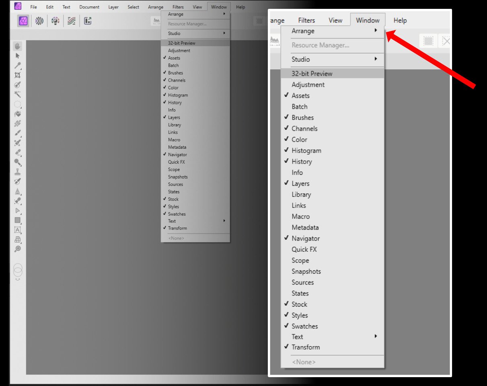
Task: Select the Paint Brush tool
Action: pos(18,133)
